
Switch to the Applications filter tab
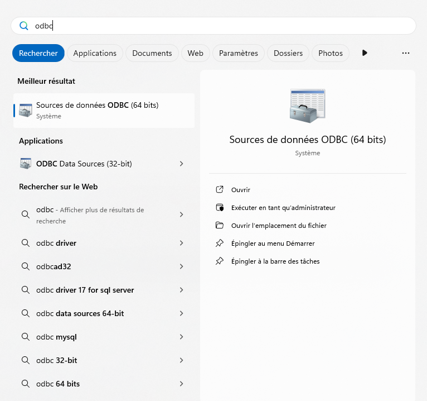coord(95,53)
